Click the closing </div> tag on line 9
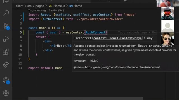Image resolution: width=179 pixels, height=100 pixels. (48, 50)
